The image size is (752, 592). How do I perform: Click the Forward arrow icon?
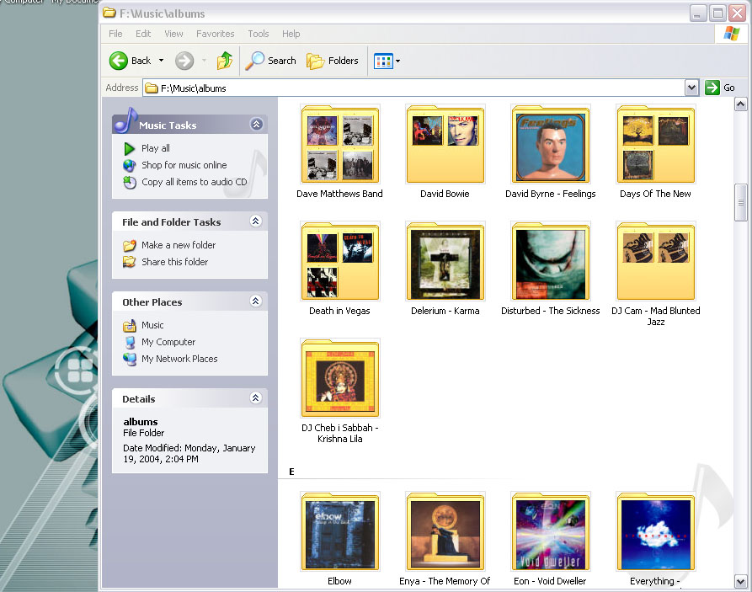184,61
